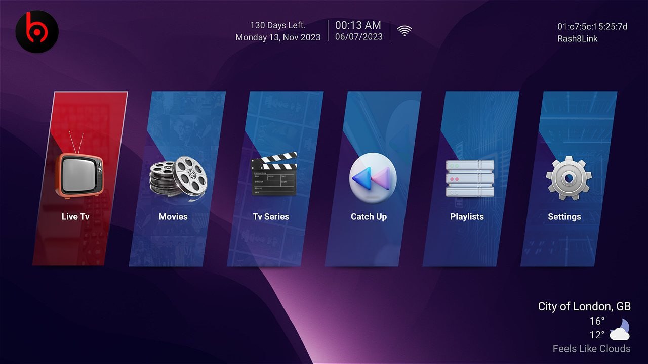648x364 pixels.
Task: Select the clapperboard Tv Series icon
Action: (274, 174)
